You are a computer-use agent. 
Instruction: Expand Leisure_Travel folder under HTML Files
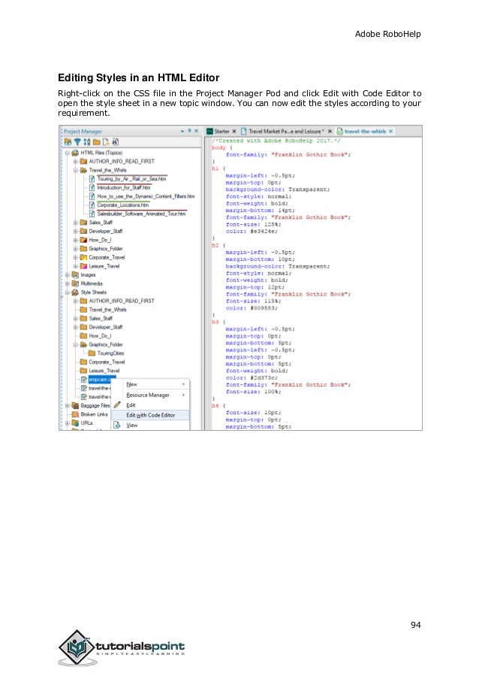(x=76, y=266)
